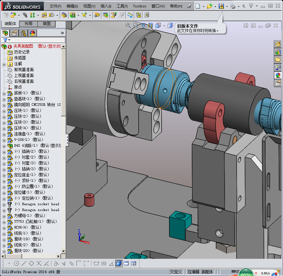Select the 装配体 tab

point(10,24)
